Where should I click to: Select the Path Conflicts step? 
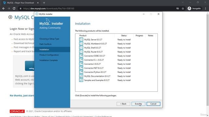pos(45,44)
